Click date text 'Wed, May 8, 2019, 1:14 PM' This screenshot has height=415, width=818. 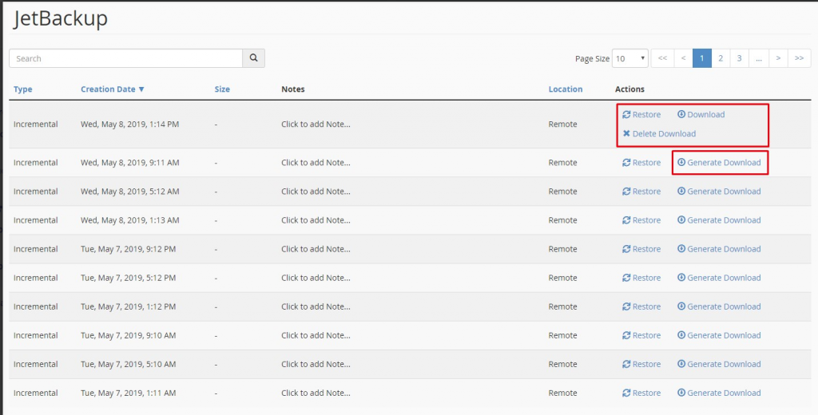tap(130, 124)
